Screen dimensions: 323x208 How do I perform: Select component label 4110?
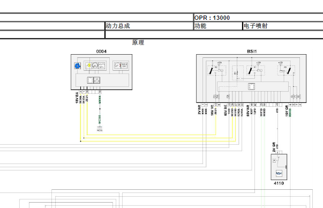pos(279,183)
